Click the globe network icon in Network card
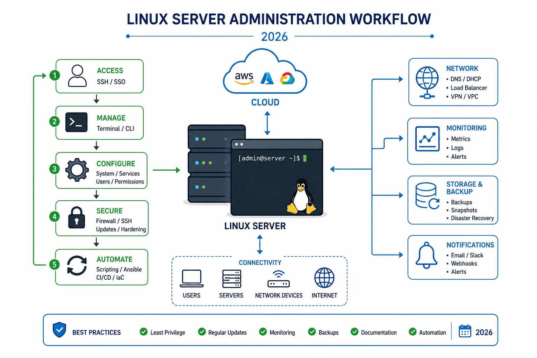The height and width of the screenshot is (358, 537). 427,83
